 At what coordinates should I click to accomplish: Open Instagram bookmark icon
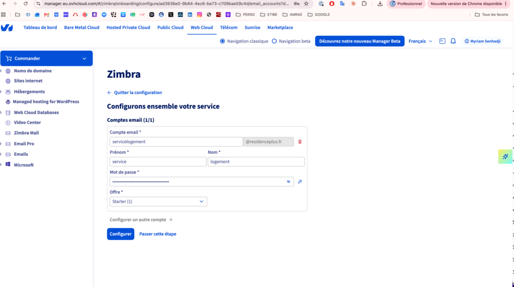[199, 15]
